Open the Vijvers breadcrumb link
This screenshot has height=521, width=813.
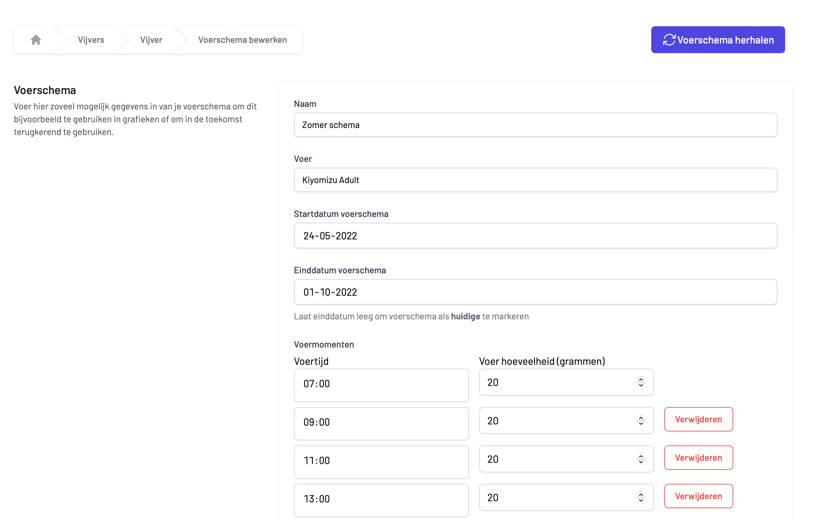(91, 40)
